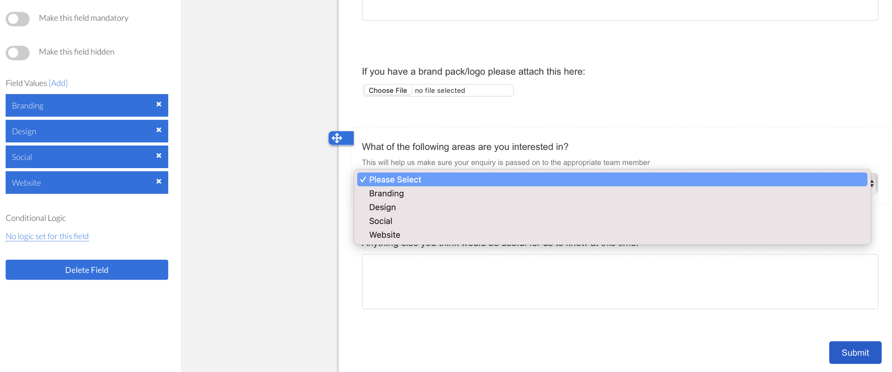Select Please Select in dropdown list
Screen dimensions: 892x372
click(395, 180)
